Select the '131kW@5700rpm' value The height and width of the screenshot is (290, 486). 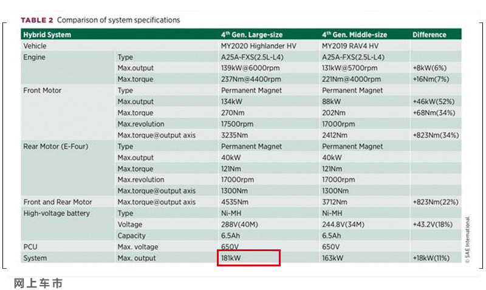pos(350,68)
